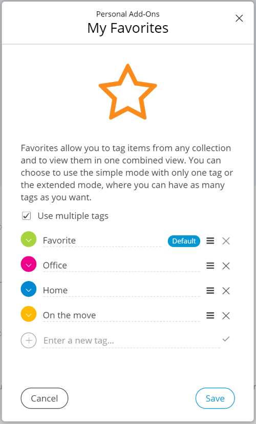
Task: Close the My Favorites dialog
Action: pyautogui.click(x=239, y=18)
